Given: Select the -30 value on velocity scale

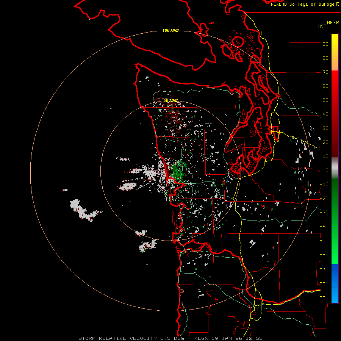Looking at the screenshot, I should tap(324, 213).
